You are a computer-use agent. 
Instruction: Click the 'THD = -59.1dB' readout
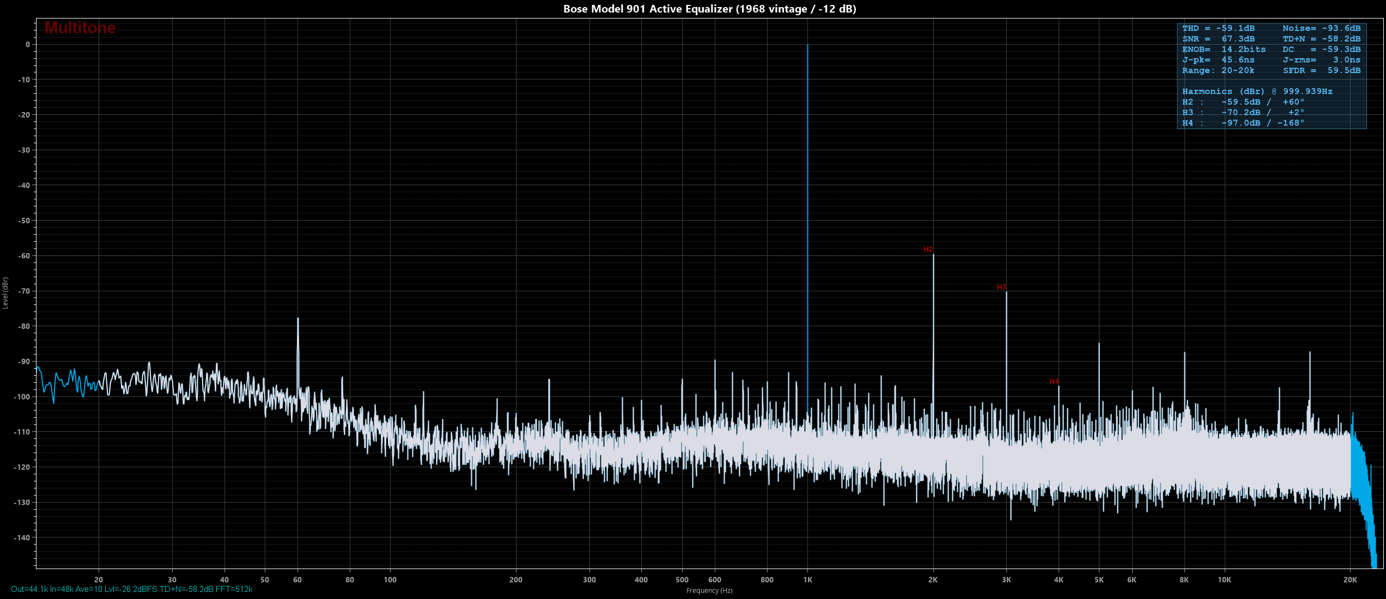click(1218, 28)
